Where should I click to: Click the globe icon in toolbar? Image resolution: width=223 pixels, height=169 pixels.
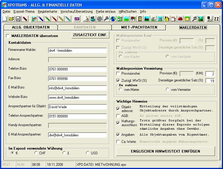[113, 19]
